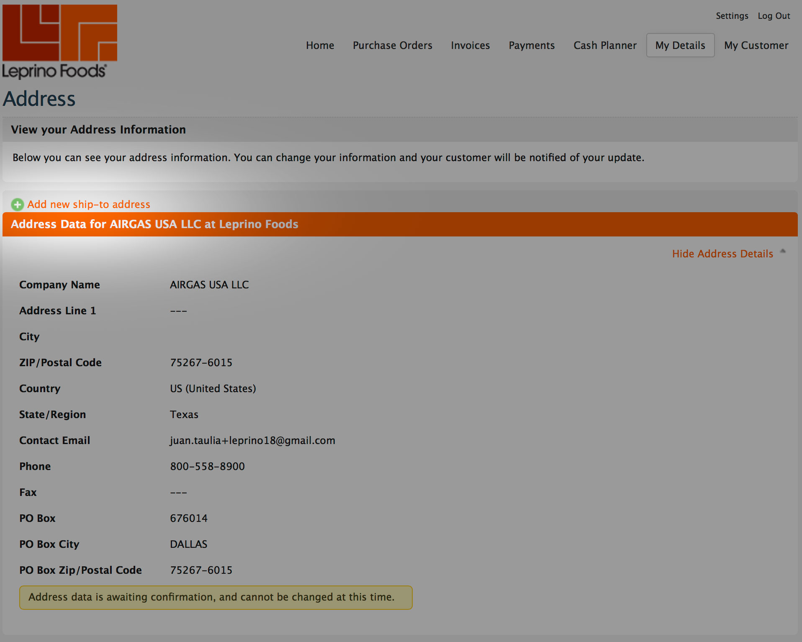Click the Company Name label
The width and height of the screenshot is (802, 642).
pos(59,285)
